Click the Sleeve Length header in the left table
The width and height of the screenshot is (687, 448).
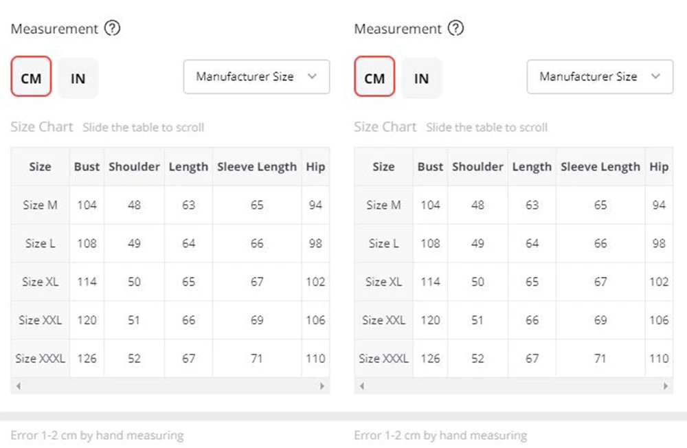click(257, 167)
